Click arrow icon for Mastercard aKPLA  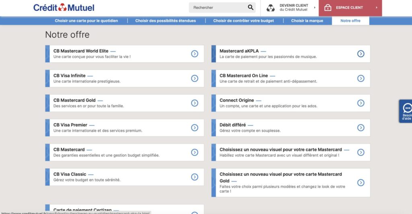coord(361,54)
